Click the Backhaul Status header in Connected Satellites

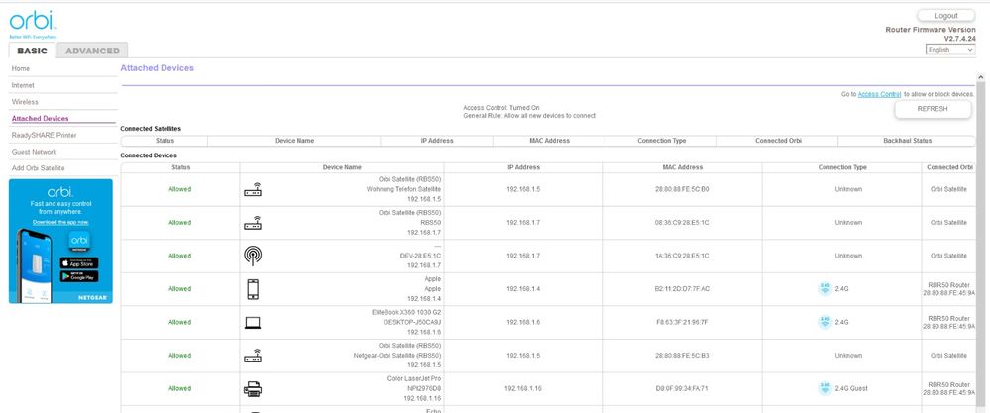(x=907, y=141)
